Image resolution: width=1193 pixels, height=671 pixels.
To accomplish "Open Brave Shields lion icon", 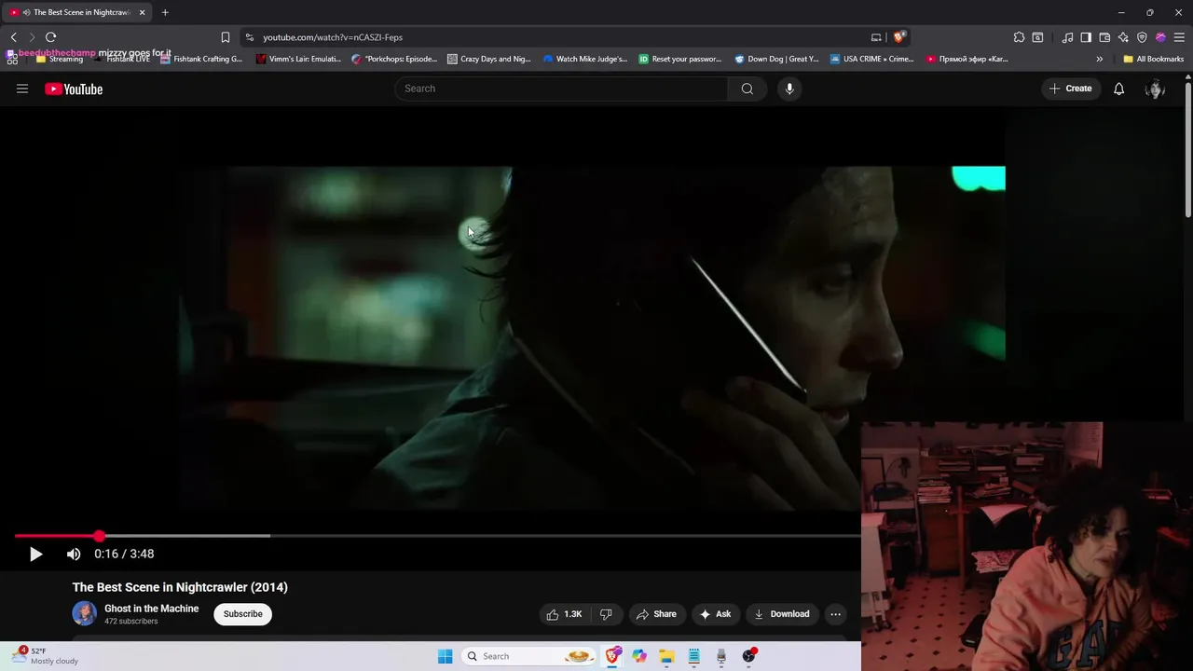I will pos(898,37).
